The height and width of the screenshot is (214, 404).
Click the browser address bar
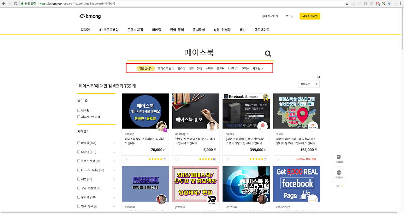click(185, 3)
